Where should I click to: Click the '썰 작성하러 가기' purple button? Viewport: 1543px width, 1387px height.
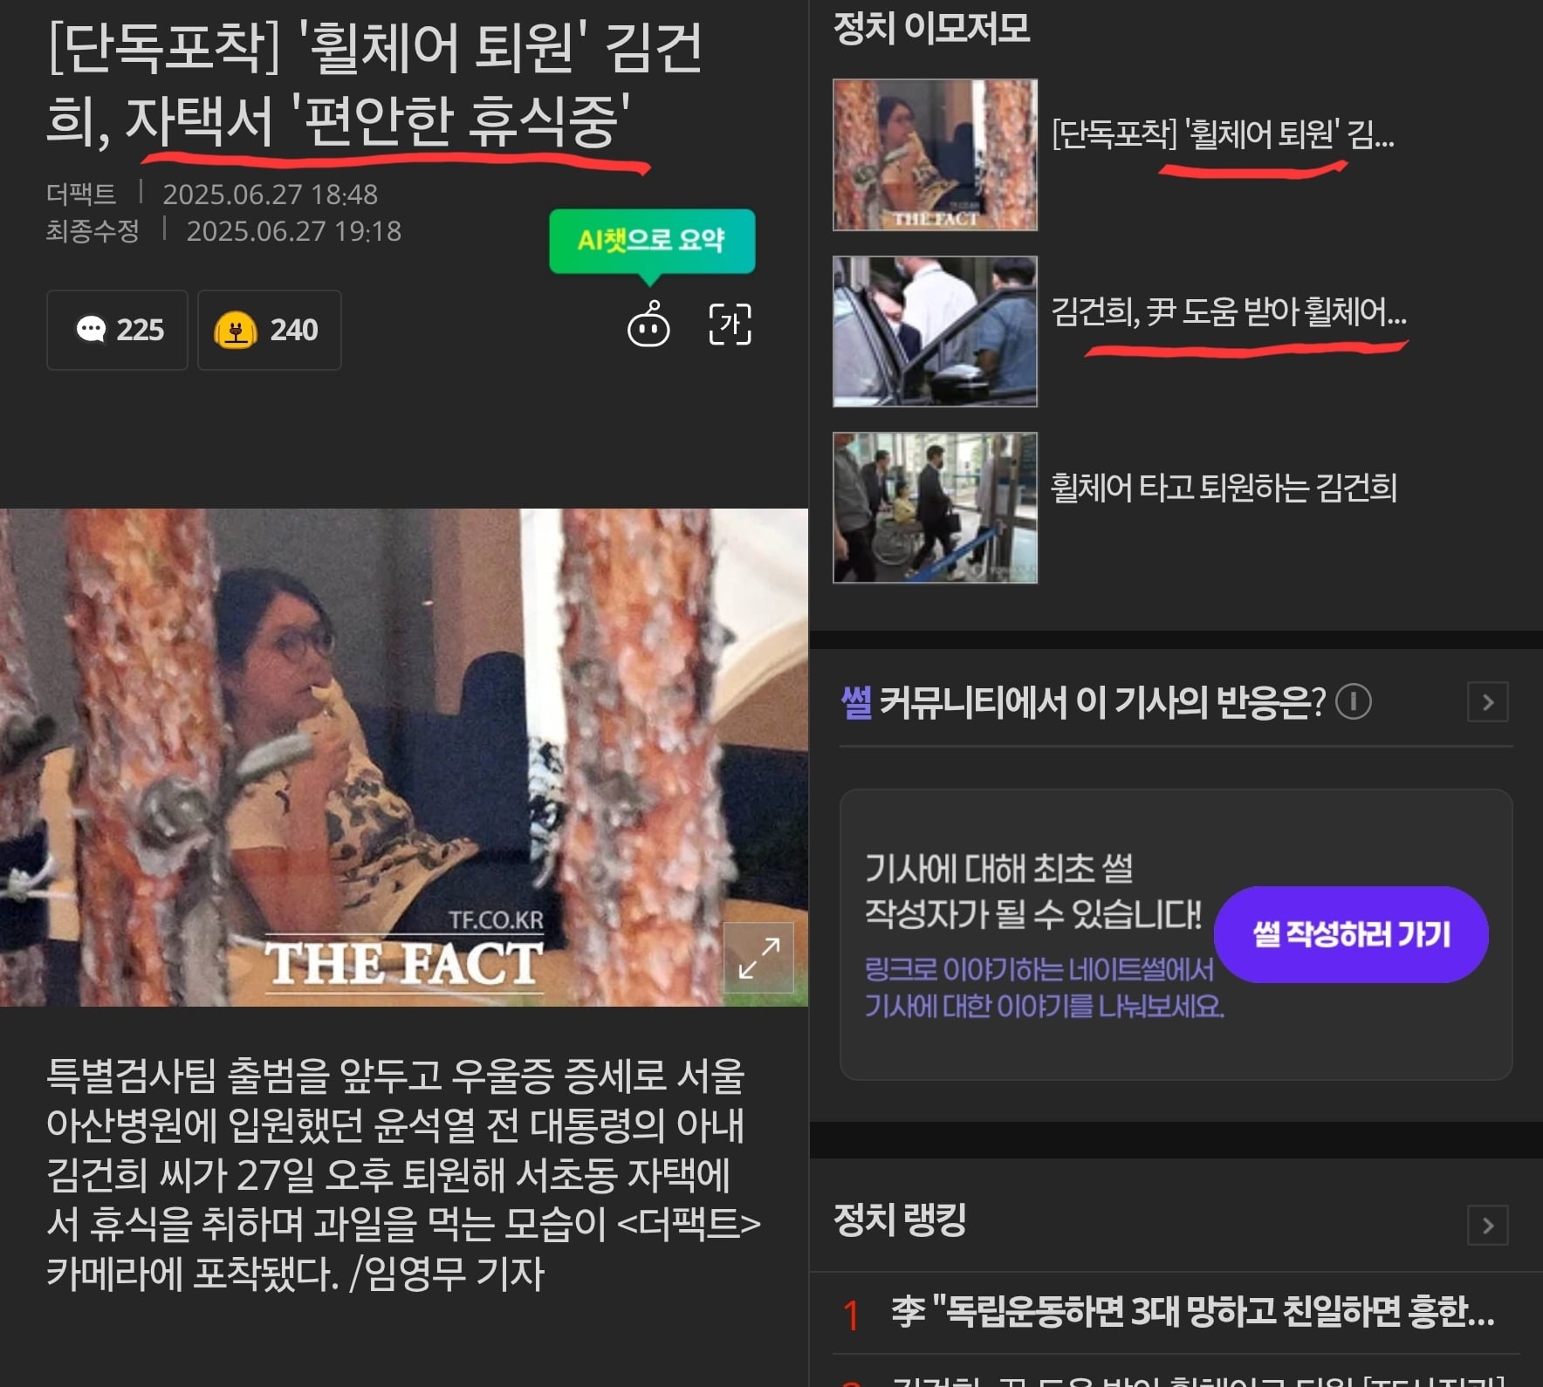pos(1351,934)
